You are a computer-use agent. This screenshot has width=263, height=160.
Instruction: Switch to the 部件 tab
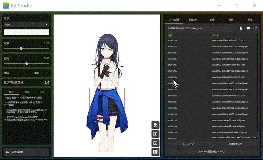[231, 20]
